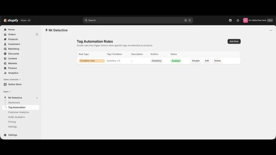The width and height of the screenshot is (276, 155).
Task: Focus the Search field
Action: click(138, 20)
